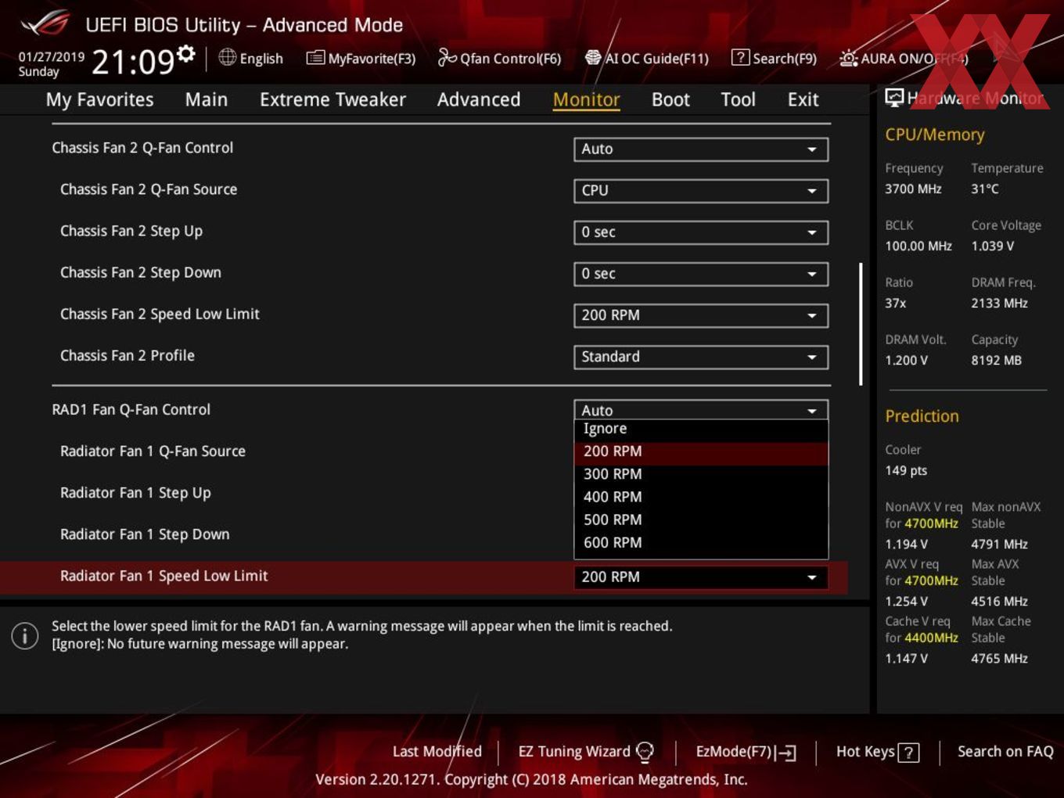Select Radiator Fan 1 Speed Low Limit row
Image resolution: width=1064 pixels, height=798 pixels.
tap(423, 577)
